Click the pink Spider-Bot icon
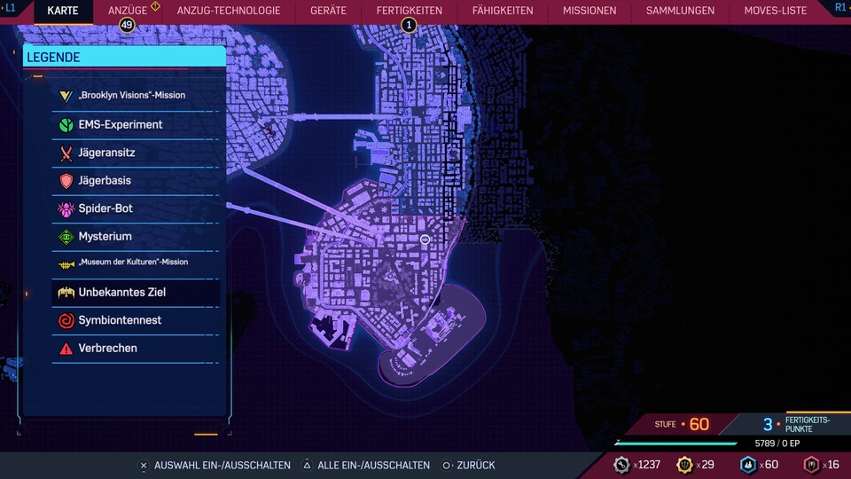 coord(66,209)
